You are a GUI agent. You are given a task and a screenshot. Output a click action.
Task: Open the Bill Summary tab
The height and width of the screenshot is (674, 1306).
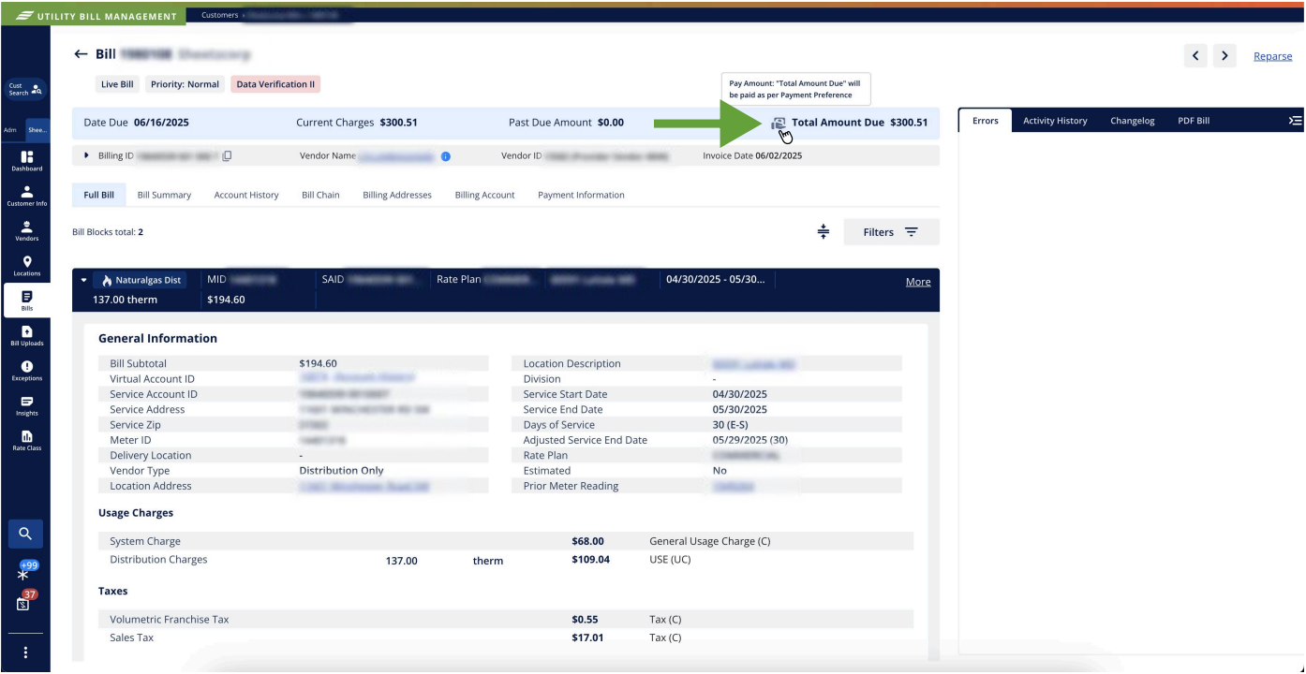(x=164, y=196)
